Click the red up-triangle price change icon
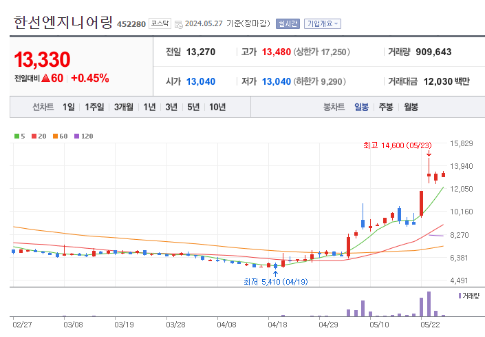This screenshot has height=337, width=485. point(46,78)
